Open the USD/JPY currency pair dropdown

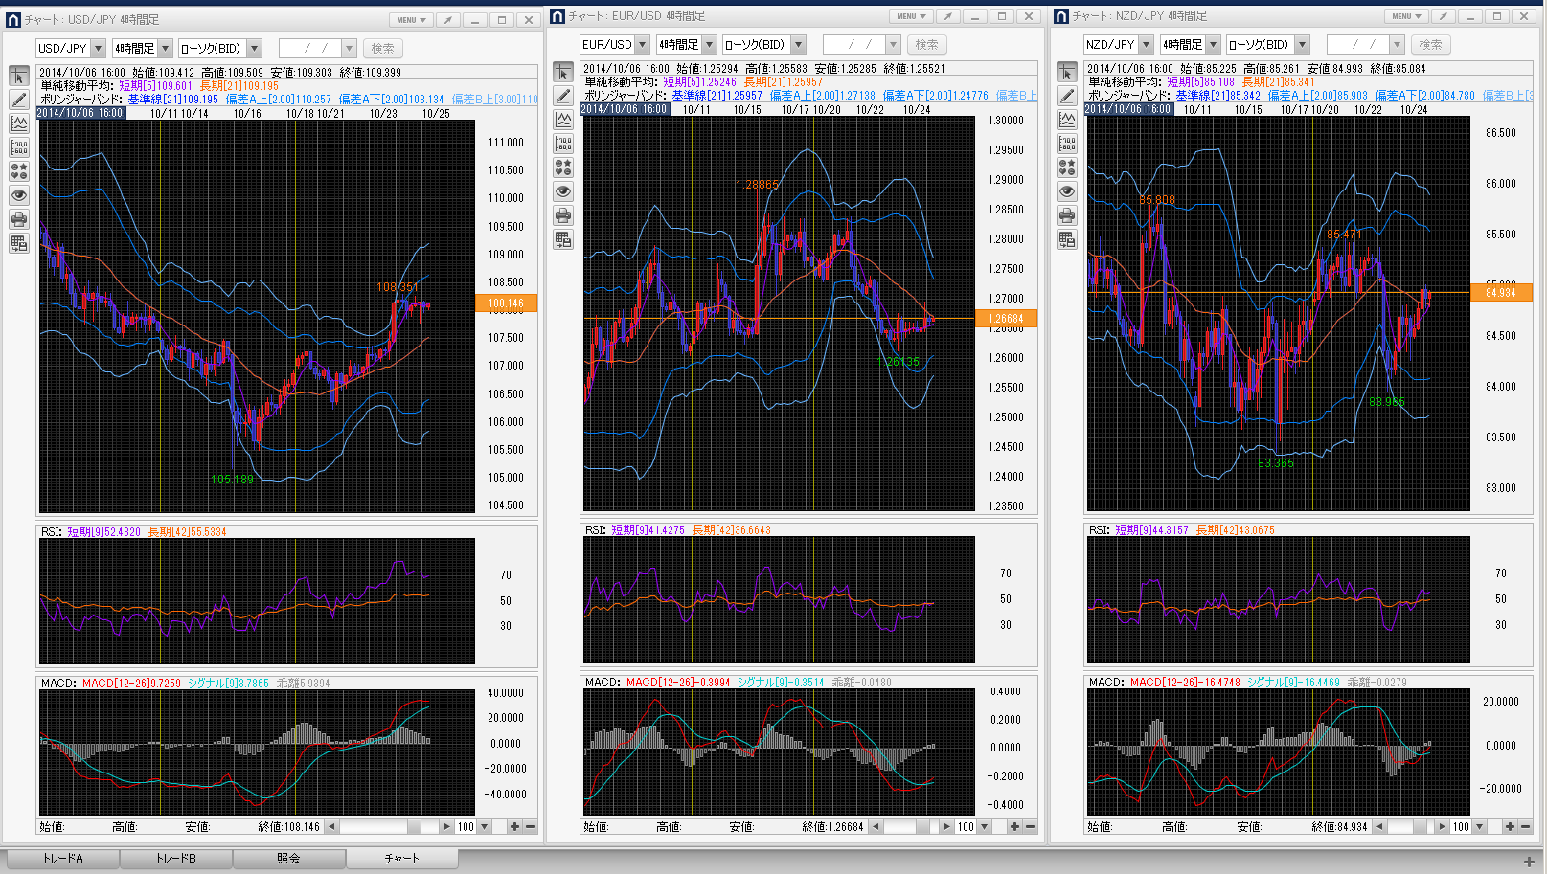click(x=98, y=49)
